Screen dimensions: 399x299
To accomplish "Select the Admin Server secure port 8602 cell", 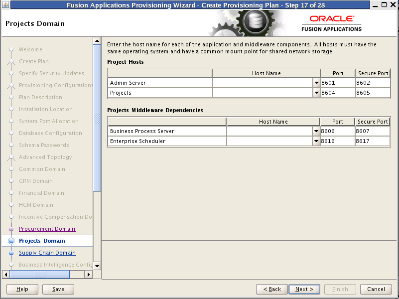I will pyautogui.click(x=373, y=83).
